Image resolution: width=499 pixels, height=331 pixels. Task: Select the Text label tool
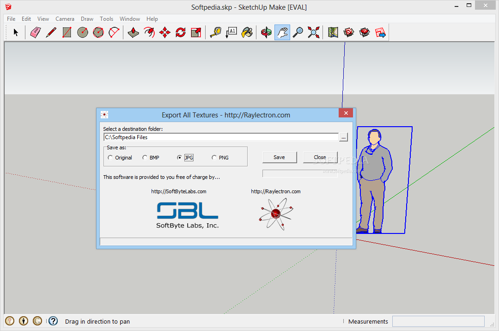231,32
